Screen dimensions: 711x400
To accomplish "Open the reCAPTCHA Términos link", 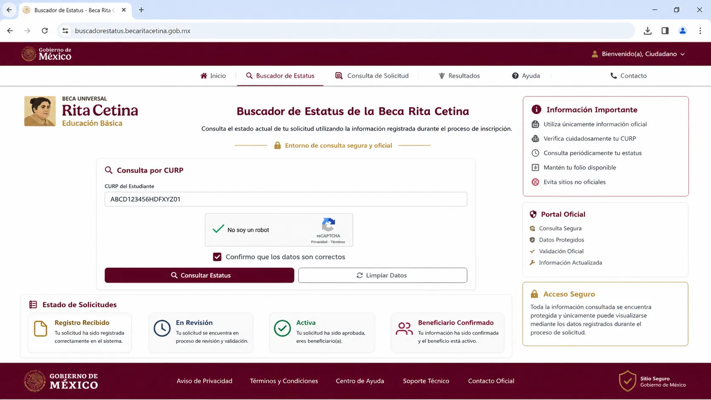I will (338, 242).
